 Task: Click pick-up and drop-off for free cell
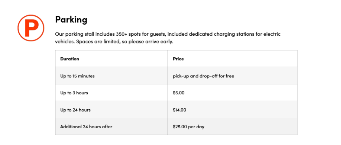coord(203,76)
